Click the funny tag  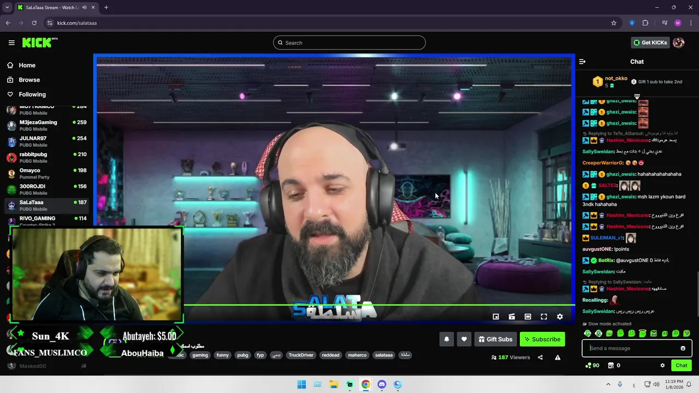click(x=222, y=355)
